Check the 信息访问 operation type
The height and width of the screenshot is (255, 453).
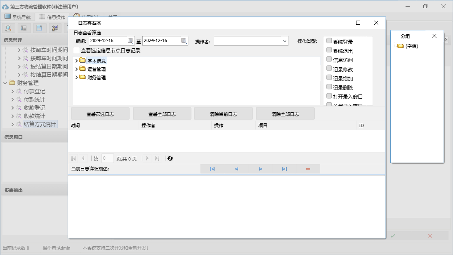329,59
